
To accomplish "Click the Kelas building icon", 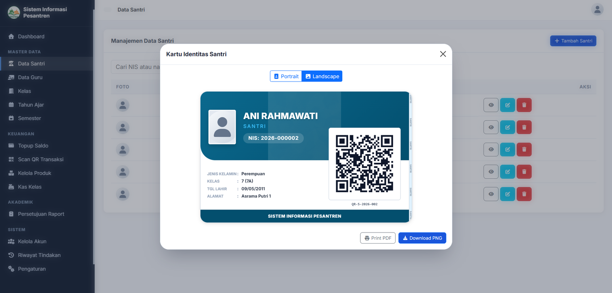I will [x=11, y=91].
